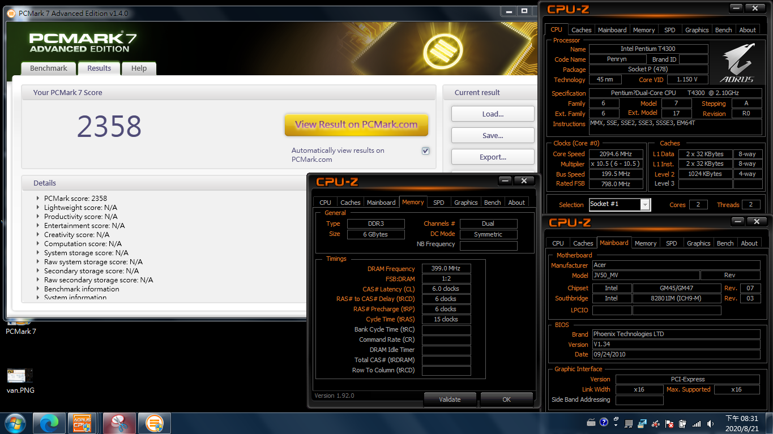Click the Save... button
The height and width of the screenshot is (434, 773).
point(493,135)
